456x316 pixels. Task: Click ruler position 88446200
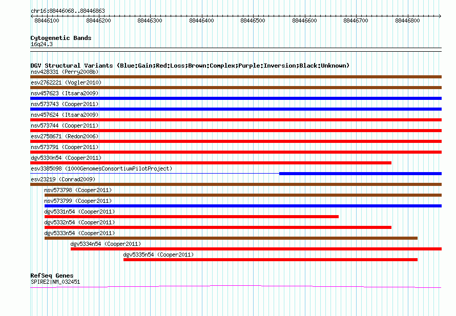point(98,20)
